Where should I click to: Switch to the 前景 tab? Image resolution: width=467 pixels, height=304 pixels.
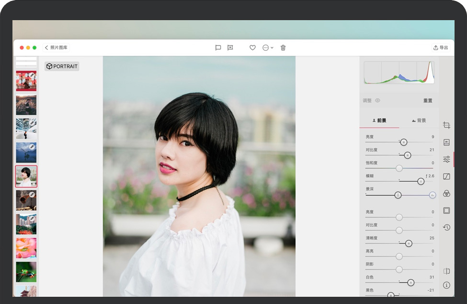tap(379, 121)
